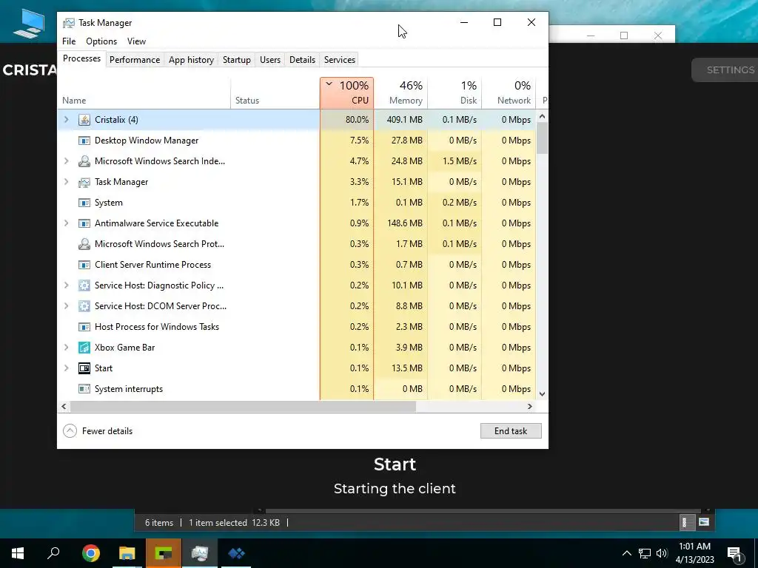The height and width of the screenshot is (568, 758).
Task: Open the File menu
Action: pos(69,41)
